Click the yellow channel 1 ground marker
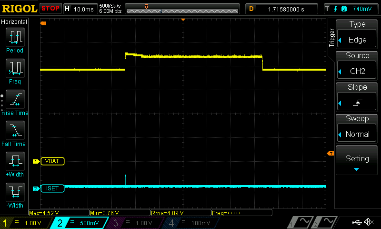Screen dimensions: 381x229 point(36,161)
